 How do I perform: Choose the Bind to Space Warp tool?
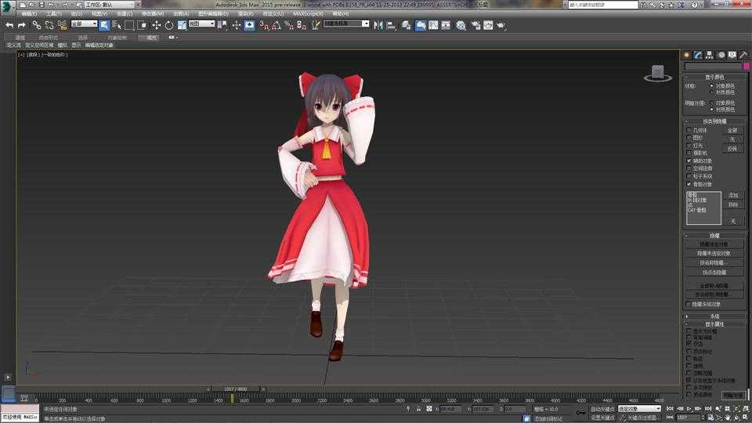[x=62, y=25]
